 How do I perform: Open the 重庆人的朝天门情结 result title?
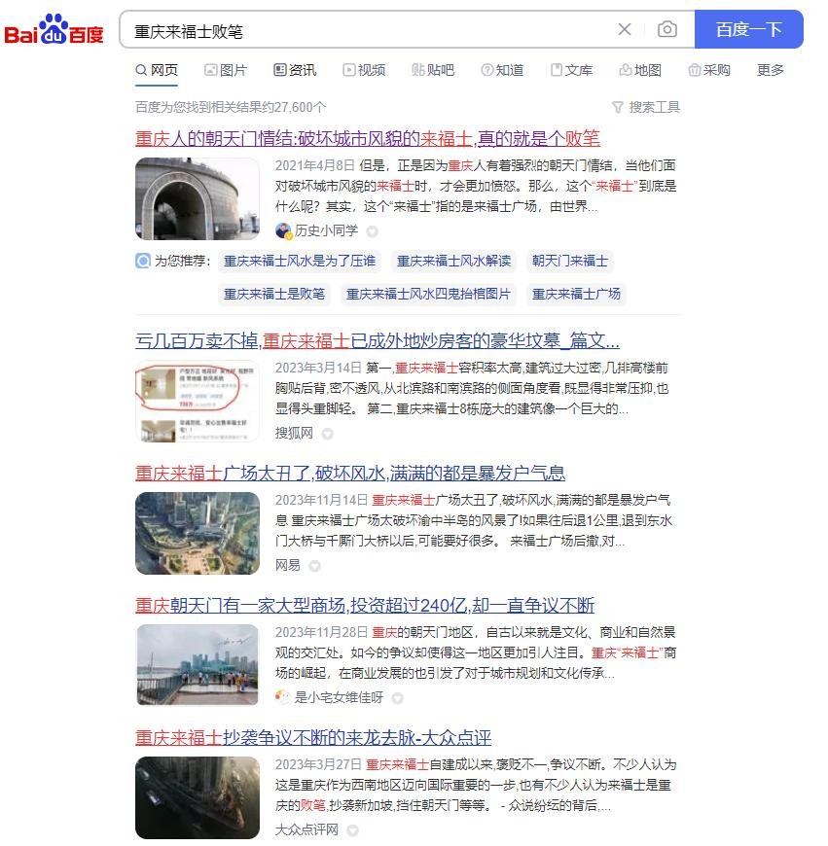tap(367, 138)
